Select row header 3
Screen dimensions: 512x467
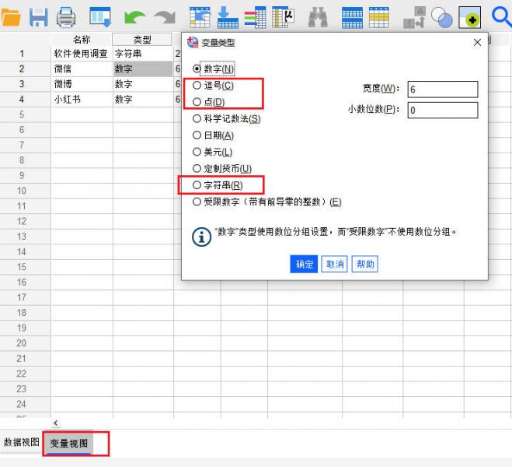point(25,84)
